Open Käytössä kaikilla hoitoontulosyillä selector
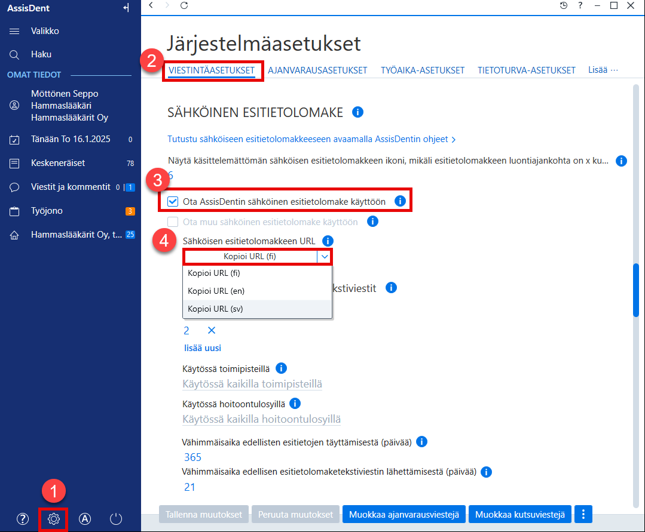Screen dimensions: 645x532 262,419
